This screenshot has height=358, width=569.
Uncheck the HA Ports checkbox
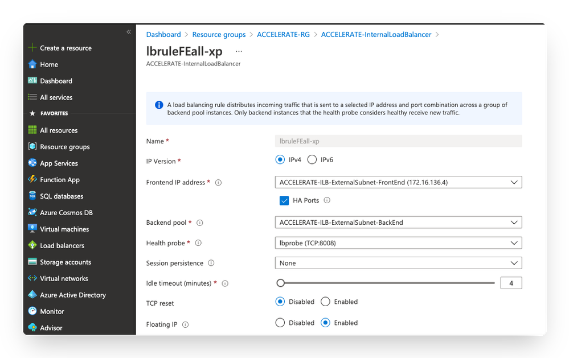click(x=284, y=200)
